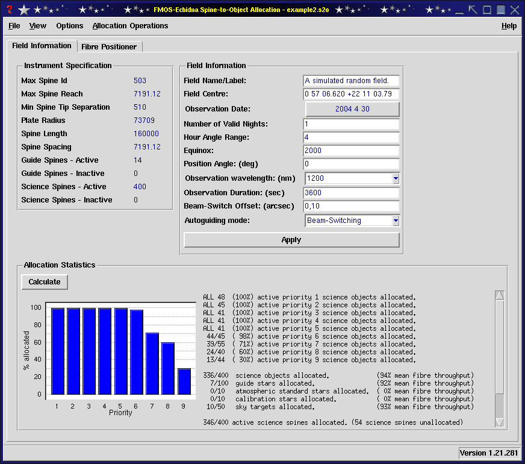Click the Observation Duration input field

tap(351, 193)
